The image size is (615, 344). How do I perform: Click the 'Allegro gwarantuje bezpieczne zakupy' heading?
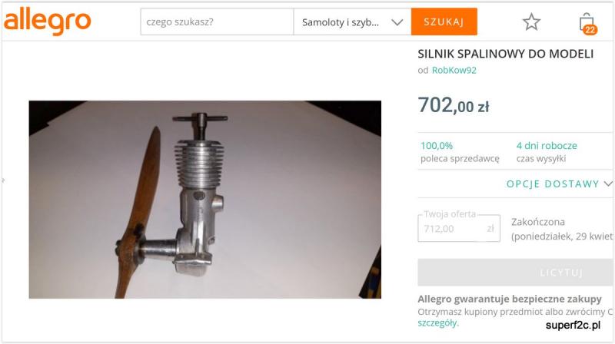pos(510,299)
